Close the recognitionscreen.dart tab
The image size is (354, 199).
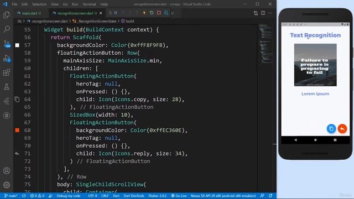(x=101, y=13)
